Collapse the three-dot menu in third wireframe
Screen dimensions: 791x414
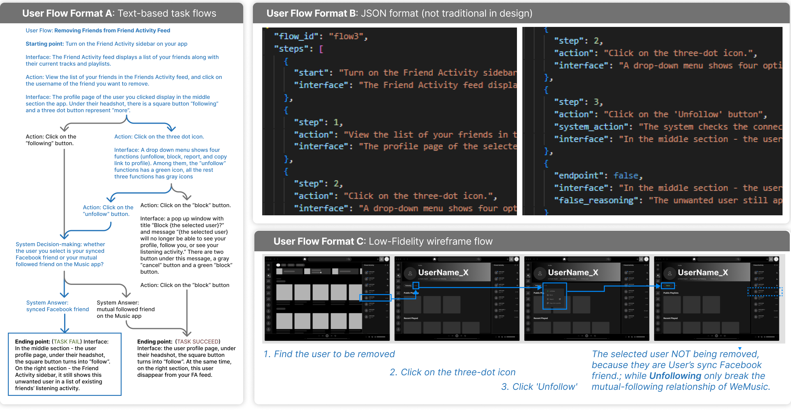(546, 286)
